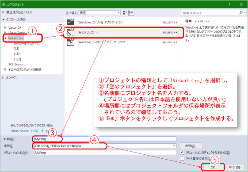Click the project name input field

tap(105, 139)
